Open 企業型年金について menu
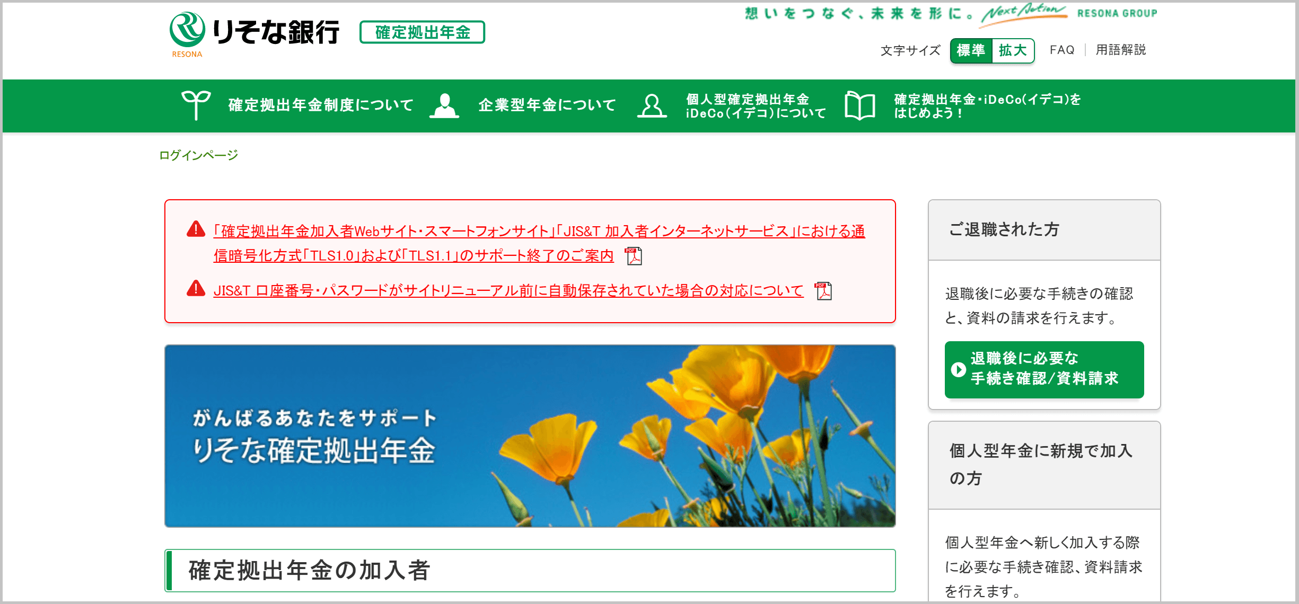The image size is (1299, 604). pos(547,105)
